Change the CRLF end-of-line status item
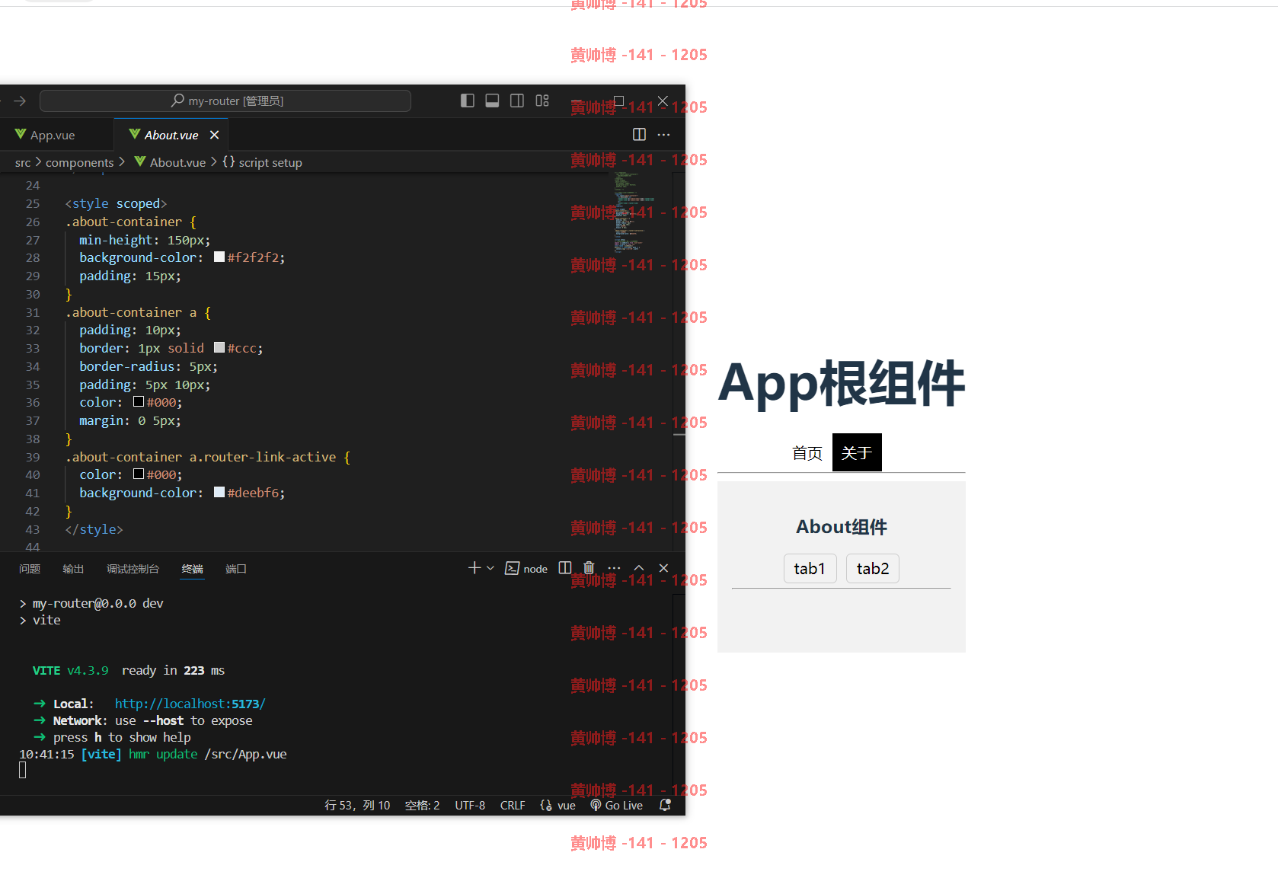The image size is (1278, 878). pos(513,806)
